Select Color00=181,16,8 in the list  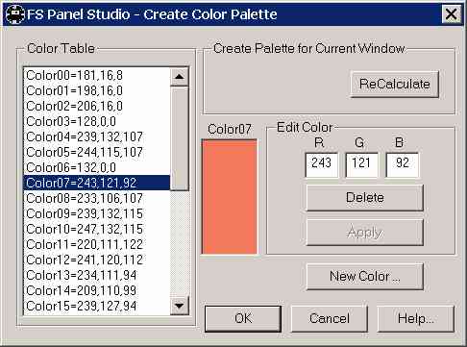coord(97,75)
